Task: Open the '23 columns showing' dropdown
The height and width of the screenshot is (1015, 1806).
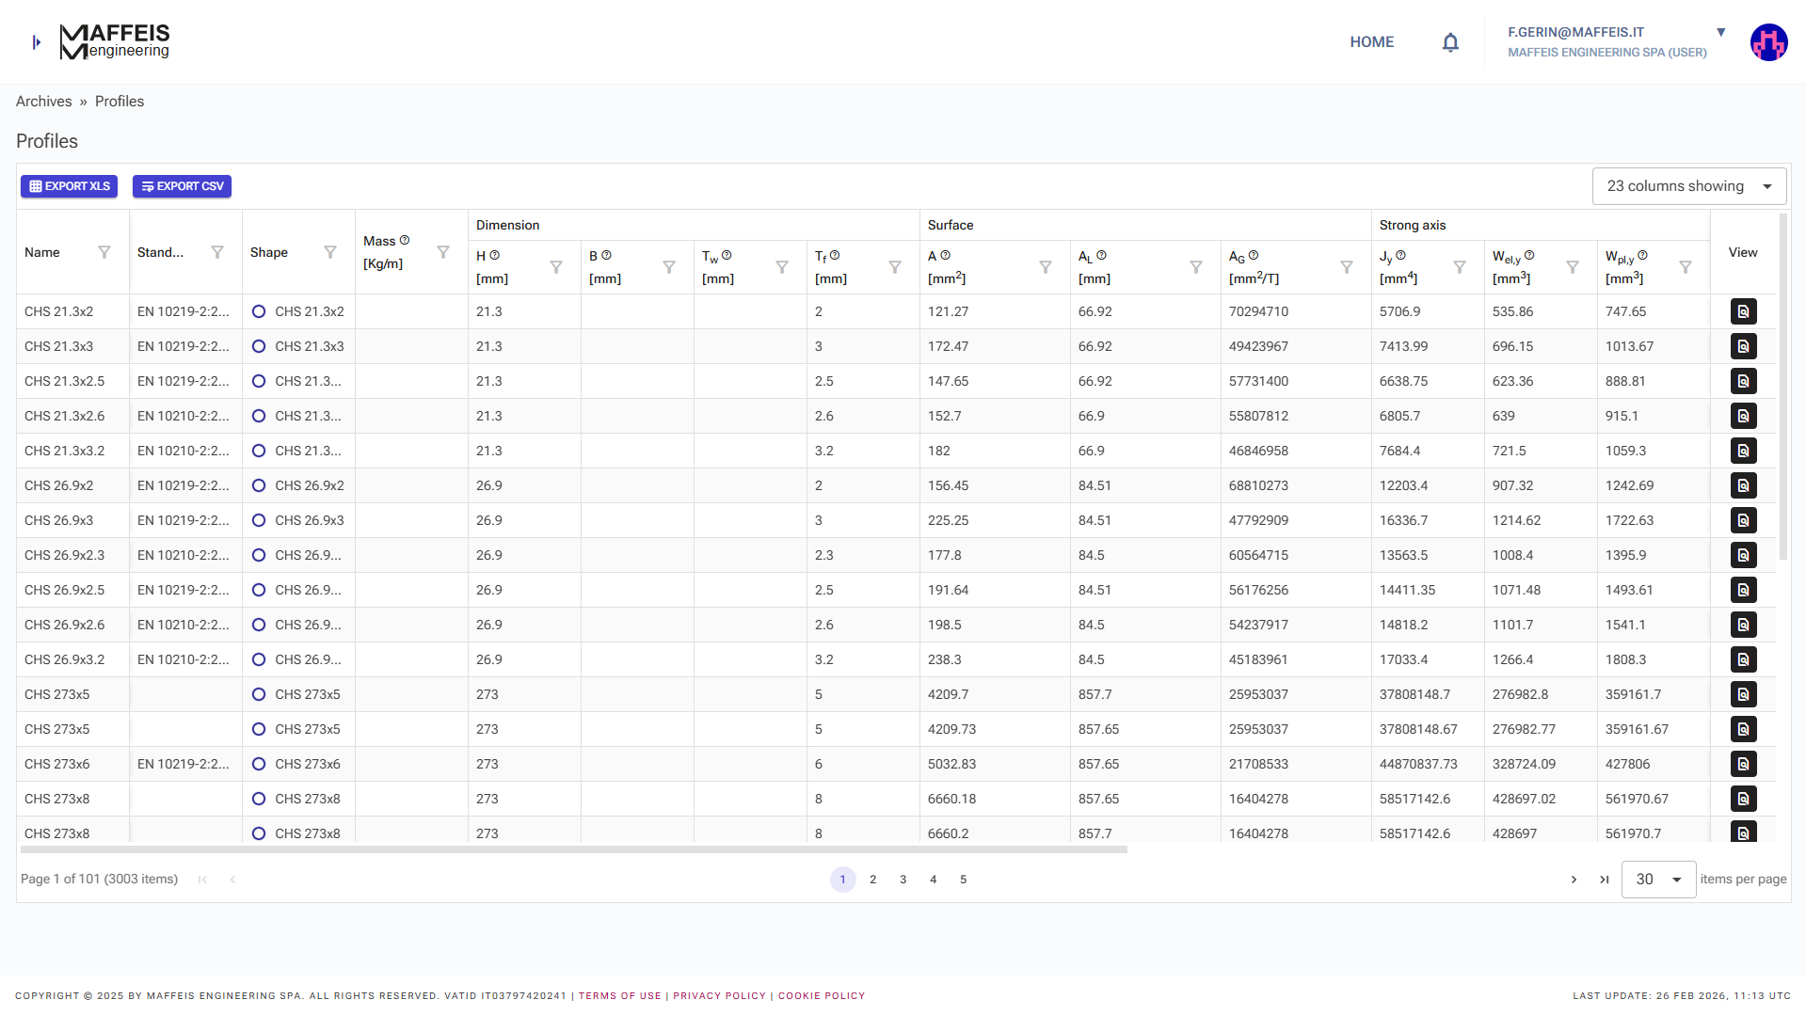Action: pos(1689,185)
